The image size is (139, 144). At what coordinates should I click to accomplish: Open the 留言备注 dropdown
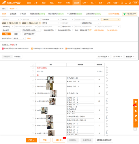click(11, 30)
